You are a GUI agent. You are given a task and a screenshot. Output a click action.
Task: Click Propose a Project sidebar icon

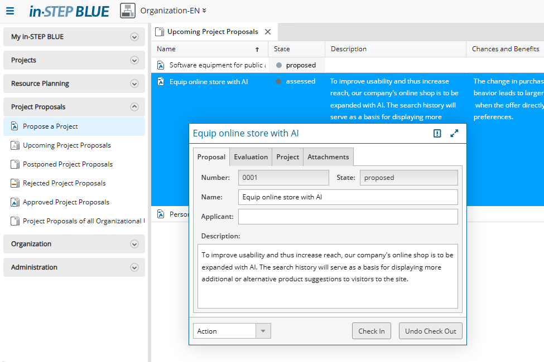[15, 126]
